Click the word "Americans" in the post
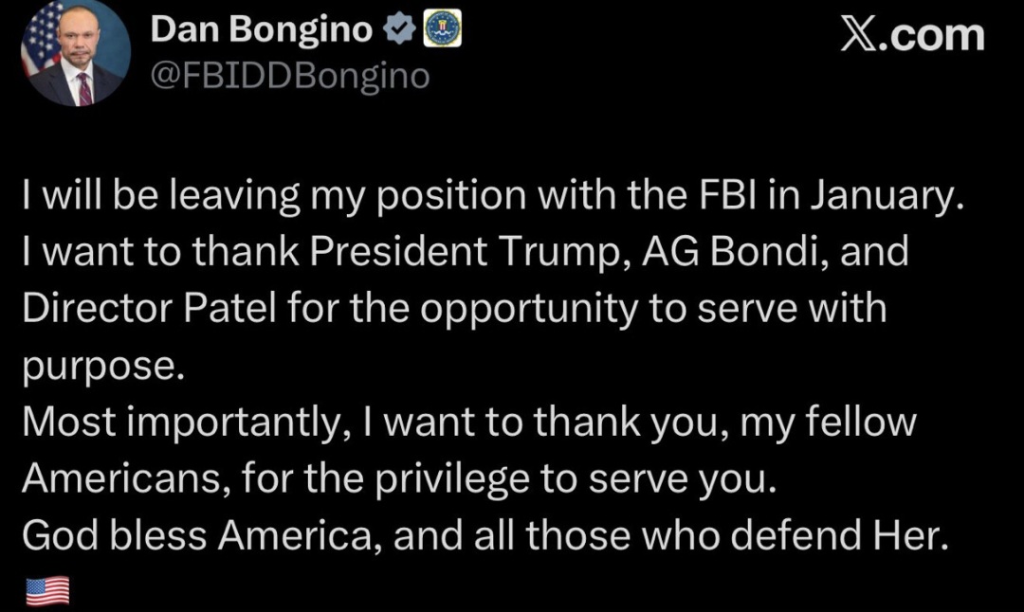 [x=122, y=479]
